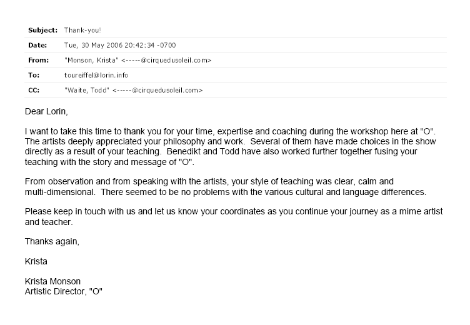Click paragraph starting Please keep in touch

point(234,217)
